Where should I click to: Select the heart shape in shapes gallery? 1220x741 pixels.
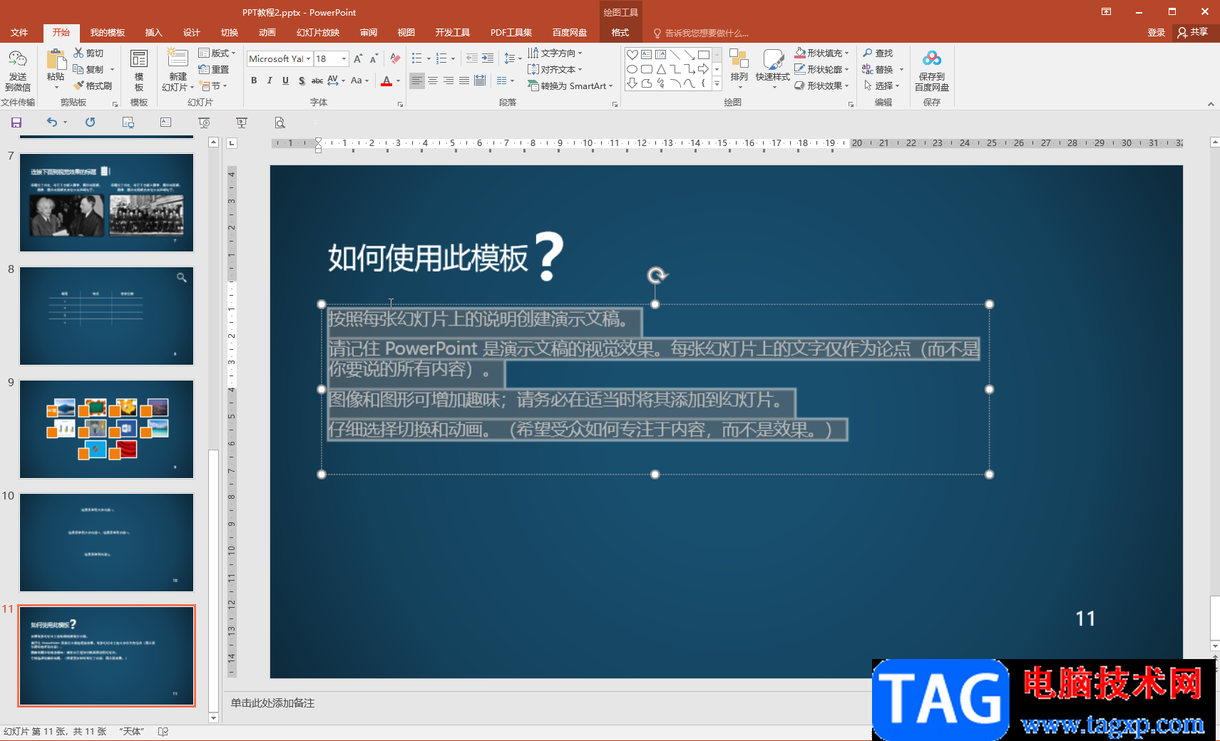point(632,55)
